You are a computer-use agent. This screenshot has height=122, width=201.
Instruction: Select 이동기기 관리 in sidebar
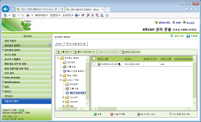[x=27, y=101]
